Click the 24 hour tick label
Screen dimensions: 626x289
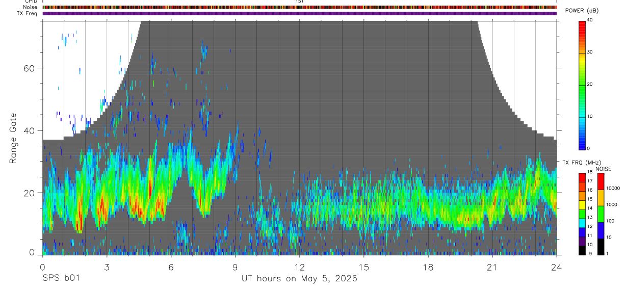tap(557, 268)
